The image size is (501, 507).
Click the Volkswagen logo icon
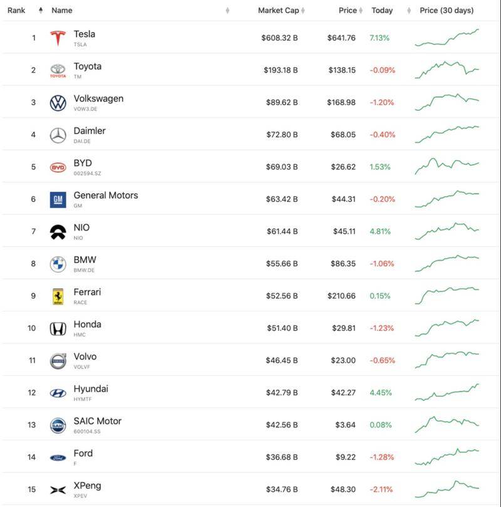58,103
